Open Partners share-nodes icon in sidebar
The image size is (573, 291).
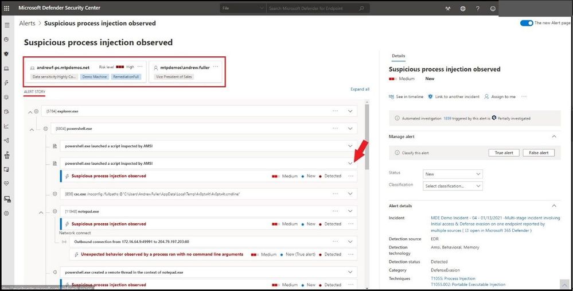click(6, 141)
